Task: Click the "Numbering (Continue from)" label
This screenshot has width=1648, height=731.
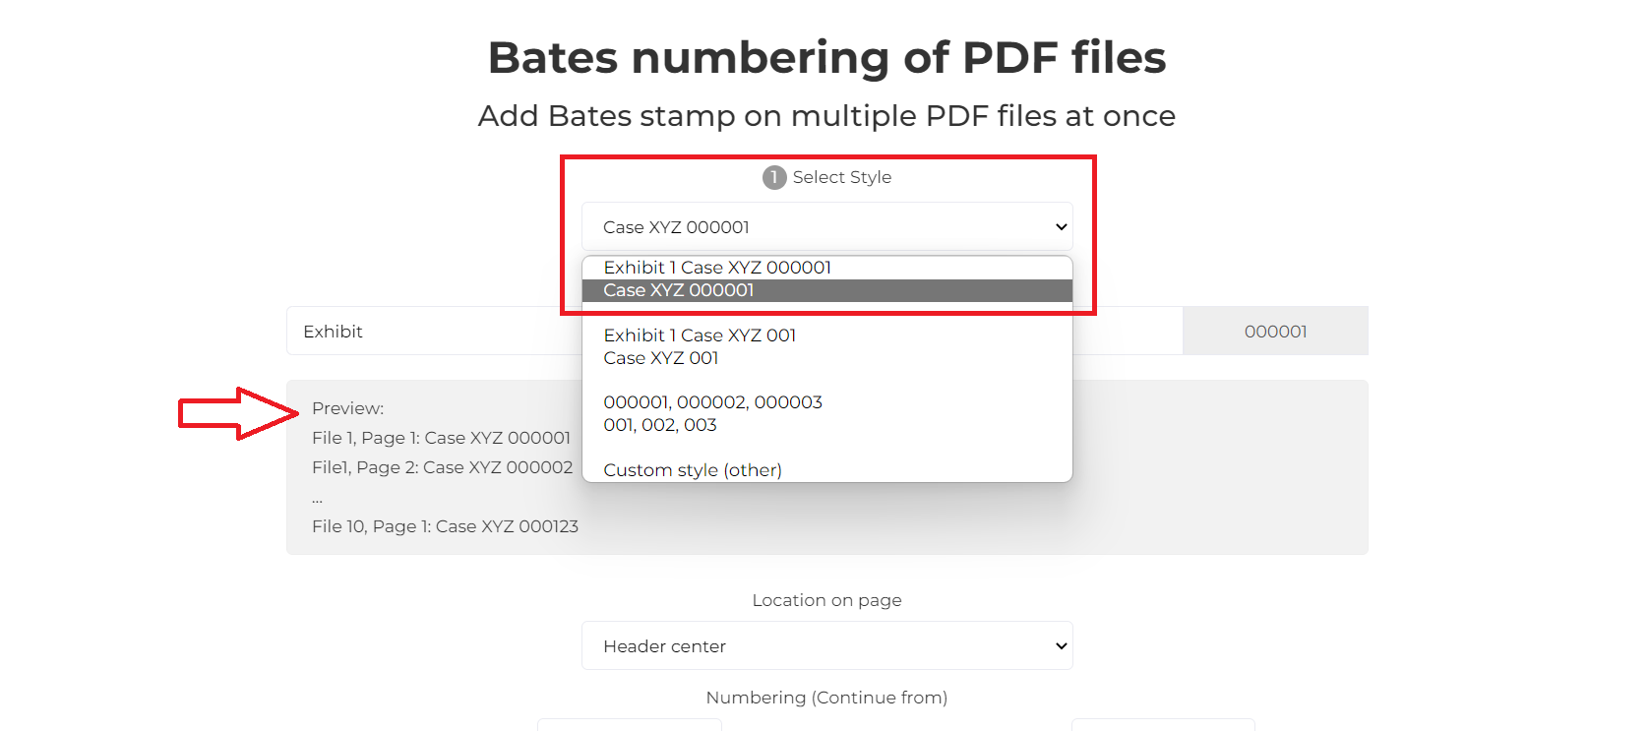Action: [825, 698]
